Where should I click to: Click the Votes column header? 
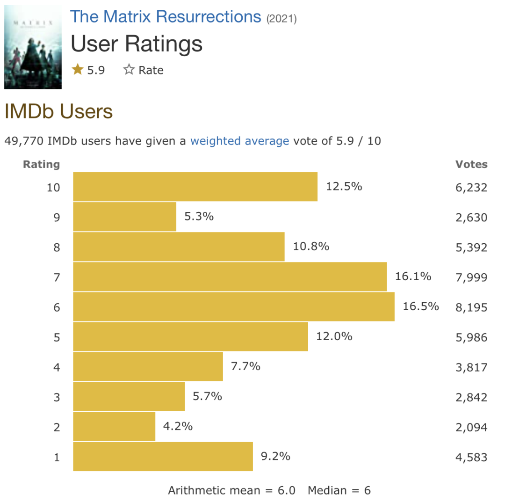click(471, 164)
